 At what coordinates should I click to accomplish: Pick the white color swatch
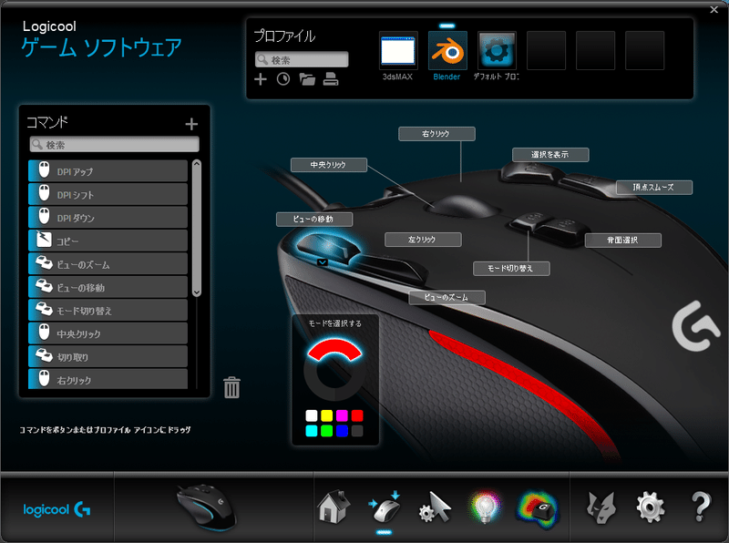[x=312, y=415]
